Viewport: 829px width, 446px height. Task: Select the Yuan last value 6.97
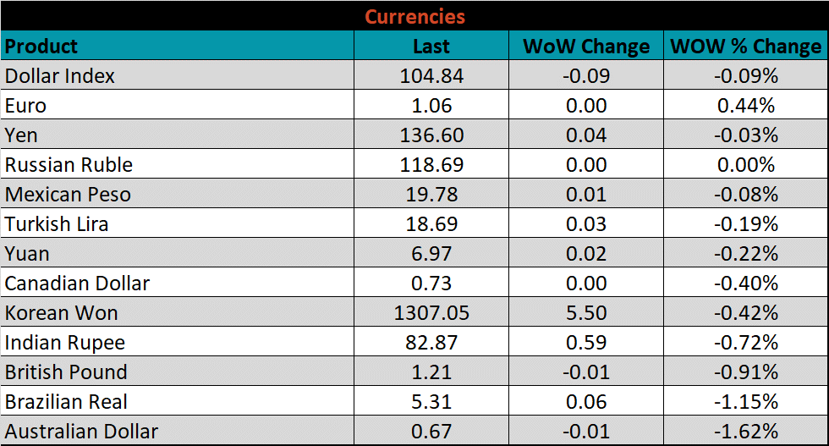click(x=431, y=253)
